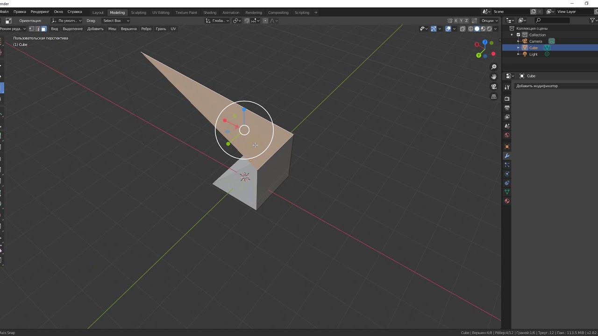Toggle the Collection exclude checkbox
Viewport: 598px width, 336px height.
tap(518, 35)
